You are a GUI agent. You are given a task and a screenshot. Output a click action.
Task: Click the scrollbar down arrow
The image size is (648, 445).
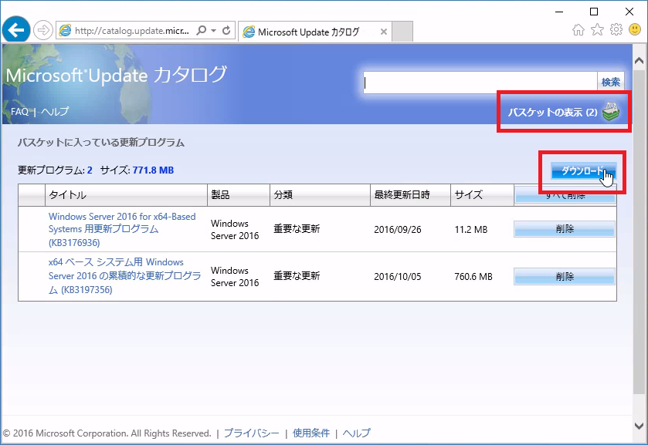click(639, 426)
